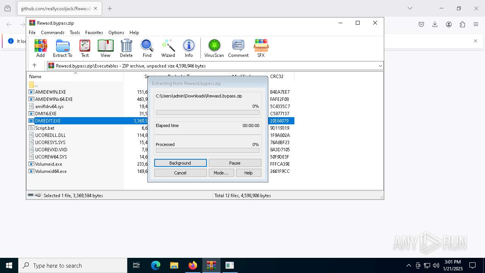Click the Delete toolbar icon

tap(126, 48)
